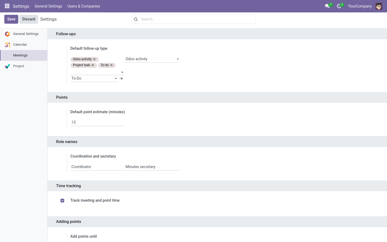This screenshot has height=242, width=387.
Task: Click the Default follow-up type label
Action: [x=89, y=48]
